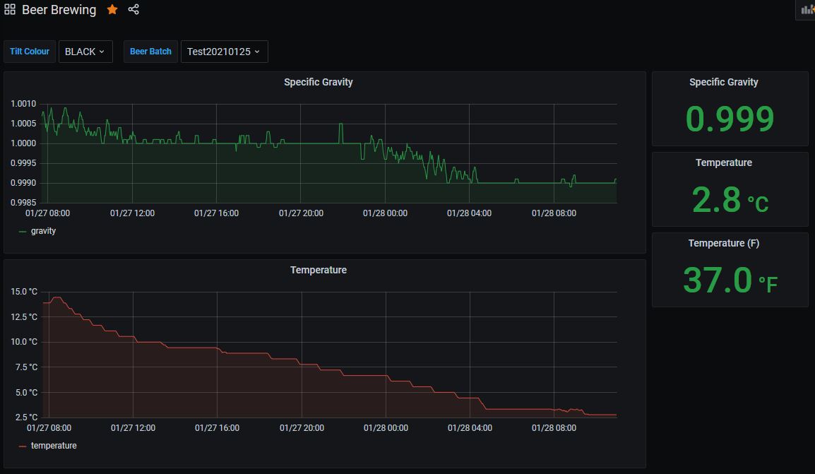The width and height of the screenshot is (815, 474).
Task: Open the Beer Batch Test20210125 dropdown
Action: point(224,52)
